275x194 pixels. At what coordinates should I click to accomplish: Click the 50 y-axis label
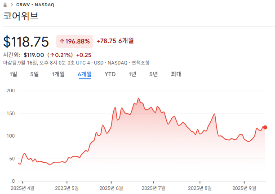coord(12,159)
